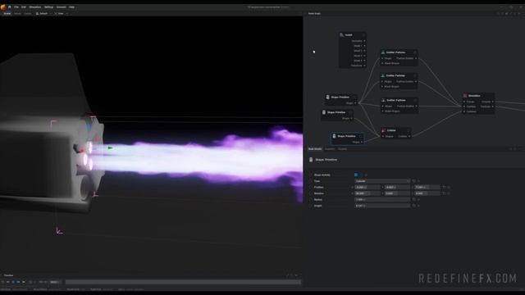Click Collider node's Shapes input port
Image resolution: width=525 pixels, height=295 pixels.
click(383, 136)
